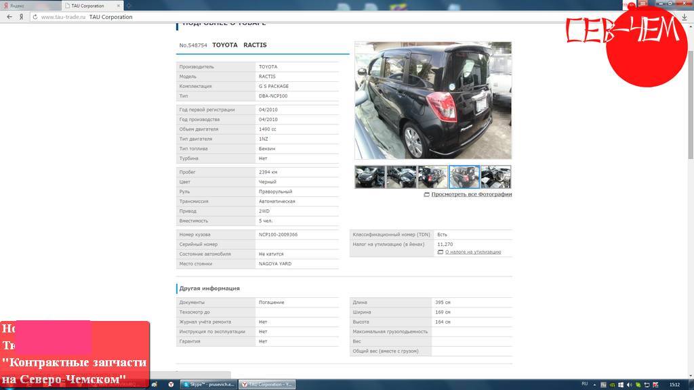Select capacity value '5 чел.'
Screen dimensions: 694x390
tap(266, 221)
